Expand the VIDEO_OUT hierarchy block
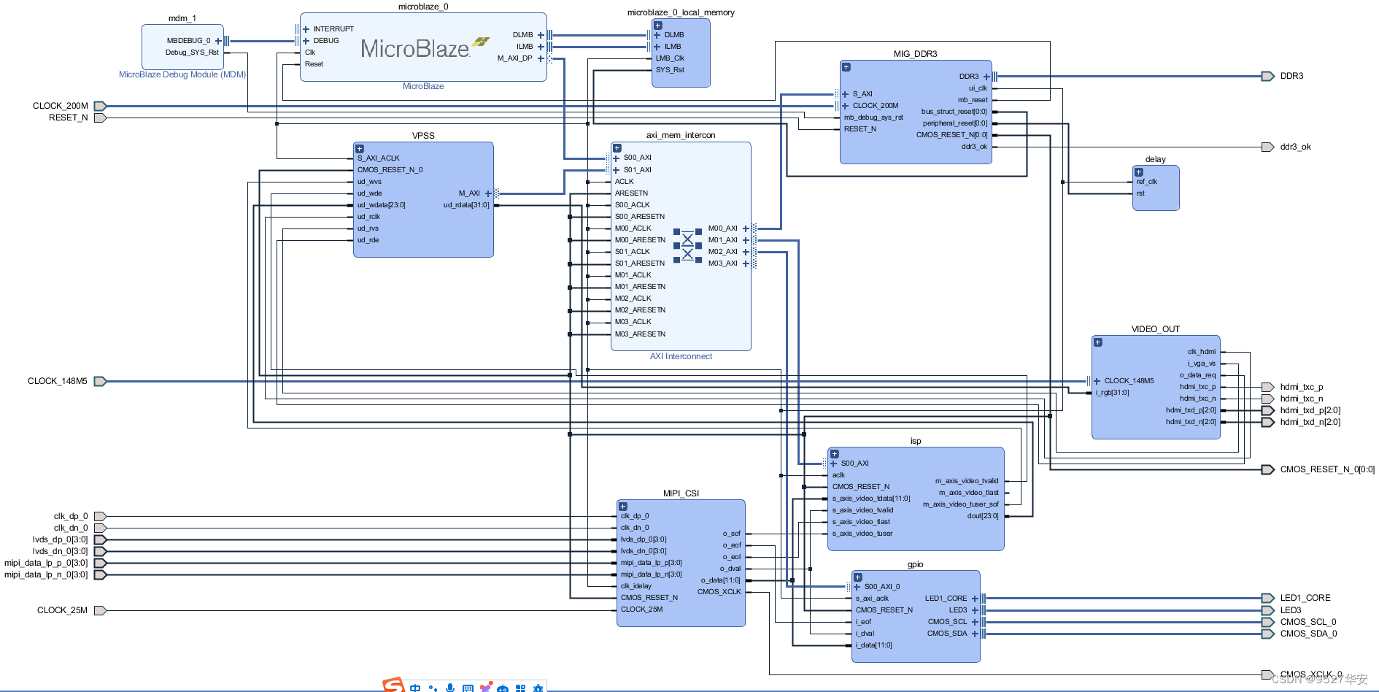This screenshot has height=692, width=1379. coord(1098,342)
